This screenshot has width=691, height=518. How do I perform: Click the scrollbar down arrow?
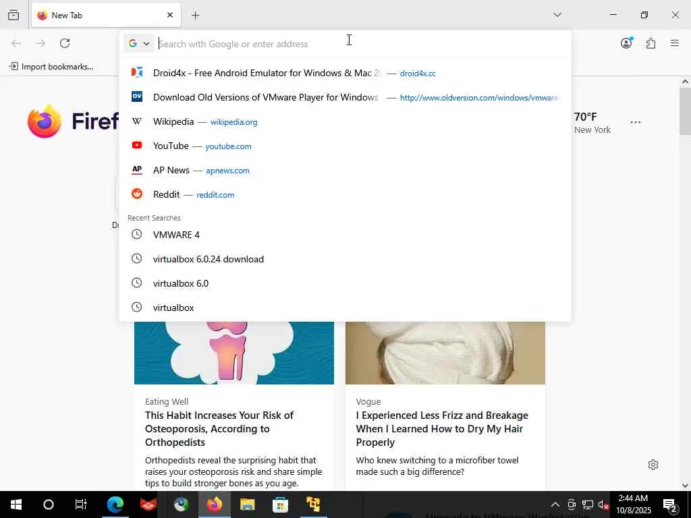[685, 486]
